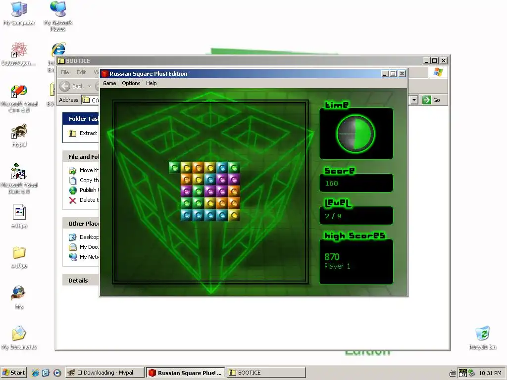
Task: Open Desktop under Other Places
Action: (x=84, y=237)
